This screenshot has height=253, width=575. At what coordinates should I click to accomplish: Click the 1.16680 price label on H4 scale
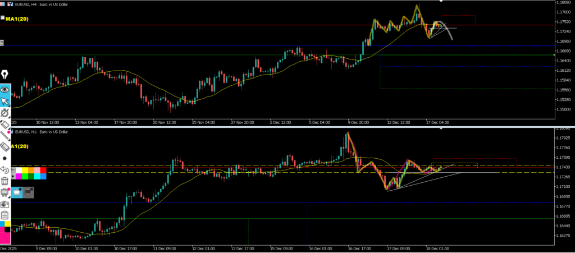pos(563,51)
